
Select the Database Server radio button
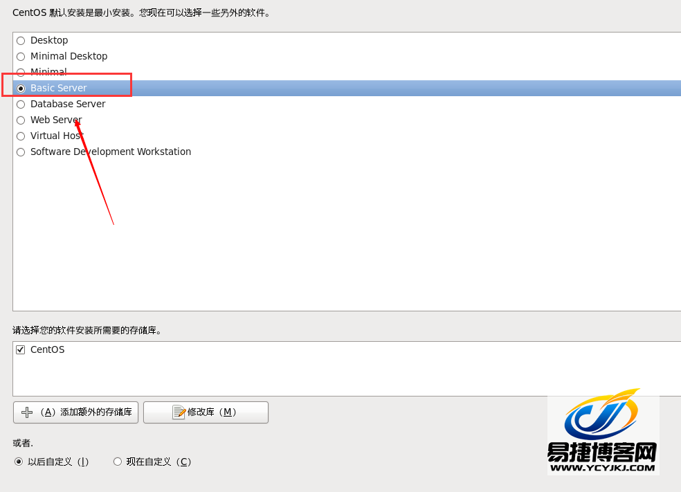21,104
